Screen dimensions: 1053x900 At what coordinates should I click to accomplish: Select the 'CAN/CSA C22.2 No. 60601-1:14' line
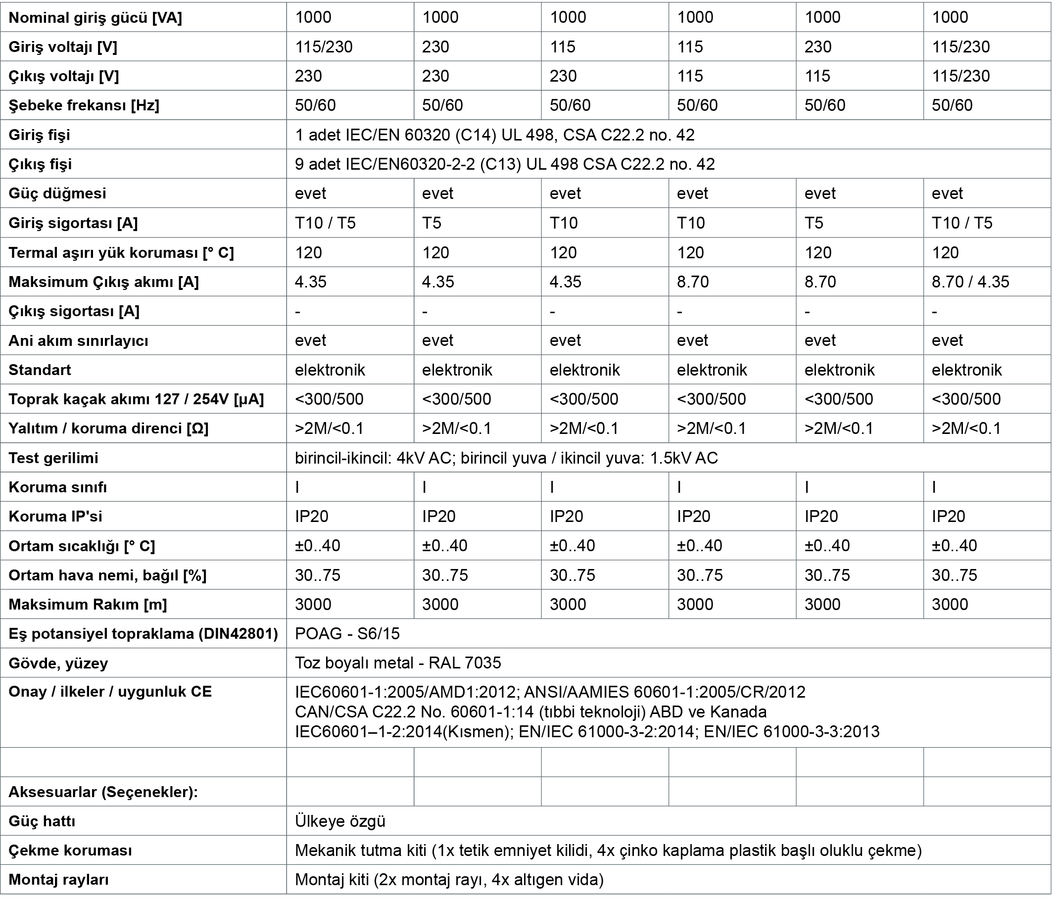tap(531, 712)
